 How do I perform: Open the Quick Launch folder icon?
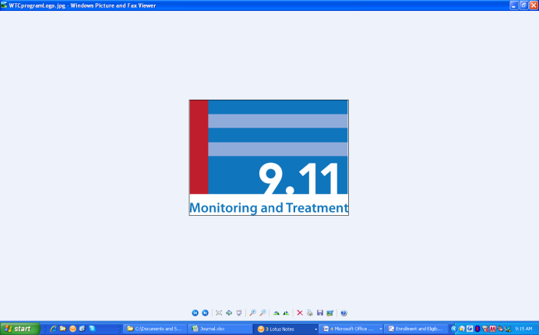pyautogui.click(x=62, y=329)
